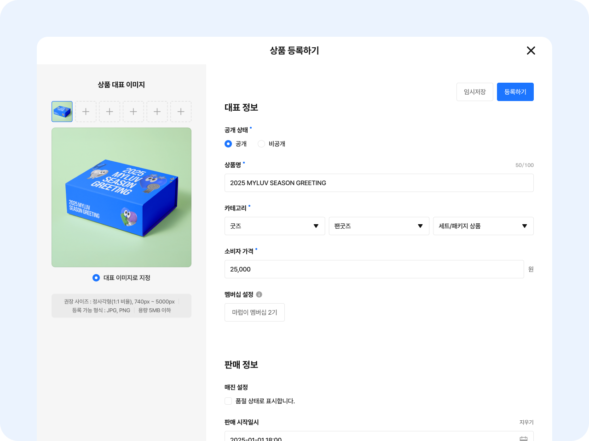The image size is (589, 441).
Task: Click the 소비자 가격 input field
Action: [x=374, y=269]
